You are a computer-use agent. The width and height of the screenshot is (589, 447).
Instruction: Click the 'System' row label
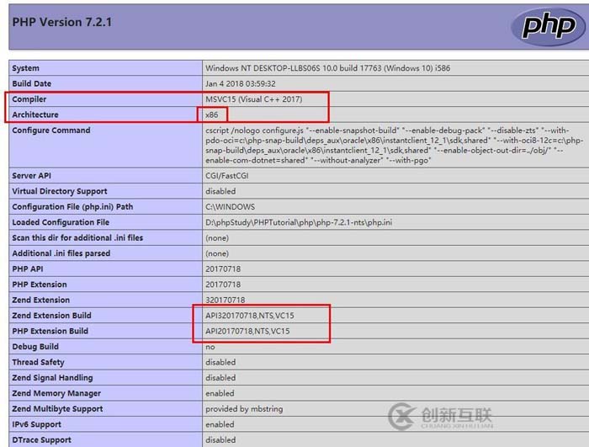click(25, 68)
